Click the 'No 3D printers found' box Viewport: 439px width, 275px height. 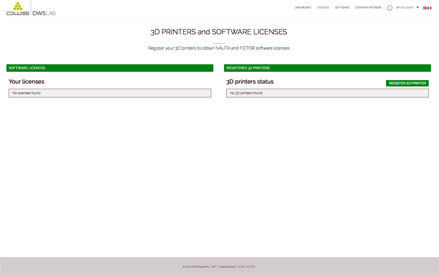(327, 93)
